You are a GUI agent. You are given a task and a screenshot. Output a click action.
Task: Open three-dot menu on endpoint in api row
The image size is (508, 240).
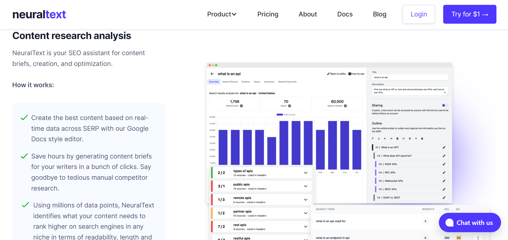click(x=478, y=238)
